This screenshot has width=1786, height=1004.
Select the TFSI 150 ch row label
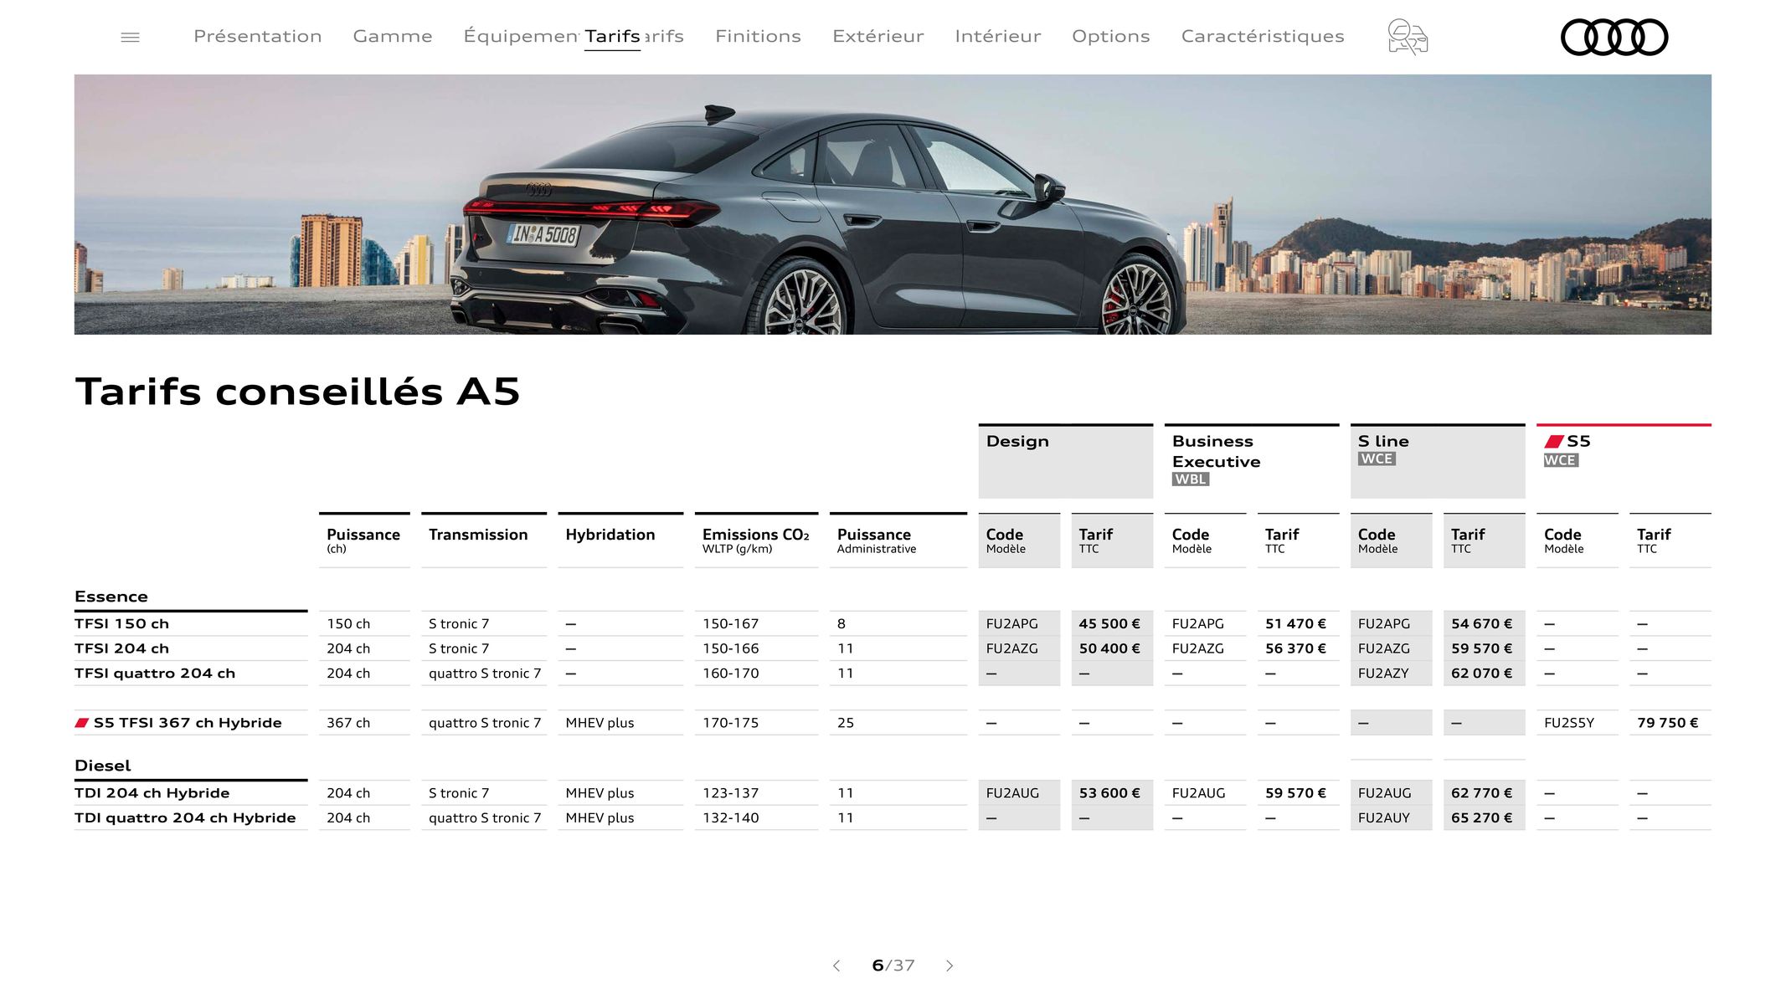[x=122, y=623]
